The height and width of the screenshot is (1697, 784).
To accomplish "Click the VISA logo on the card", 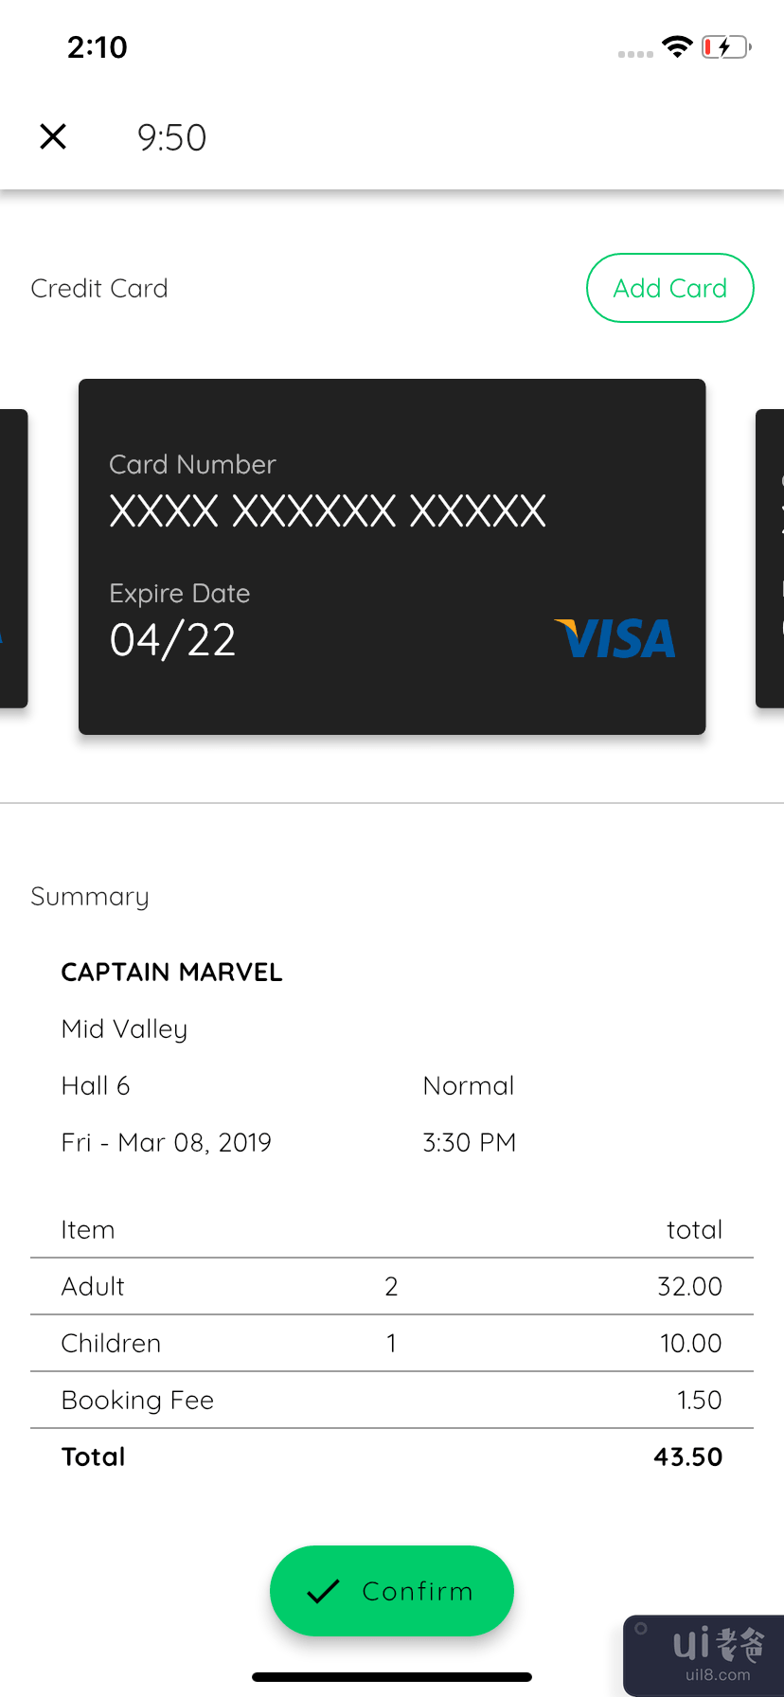I will pos(615,638).
